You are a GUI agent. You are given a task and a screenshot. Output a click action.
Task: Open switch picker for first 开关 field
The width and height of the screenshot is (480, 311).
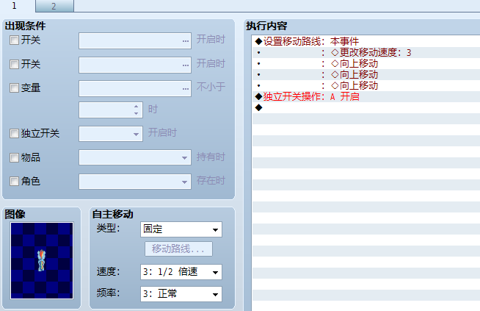pyautogui.click(x=186, y=40)
